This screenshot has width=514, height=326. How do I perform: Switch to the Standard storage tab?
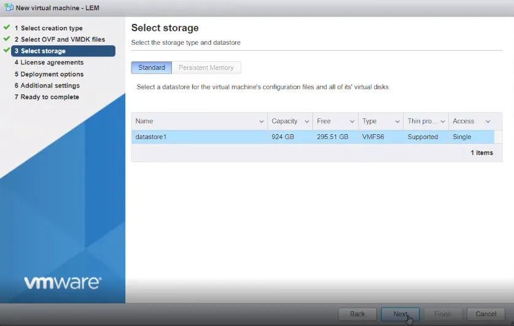152,67
